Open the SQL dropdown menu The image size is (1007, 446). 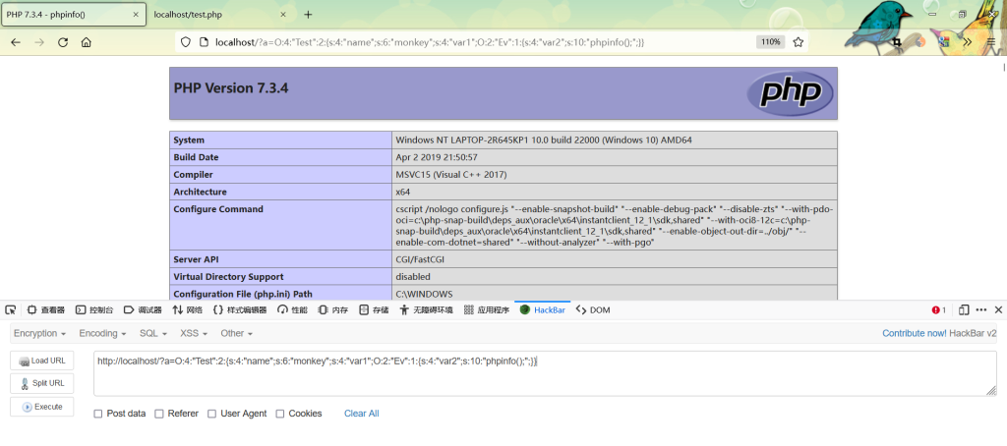tap(152, 333)
